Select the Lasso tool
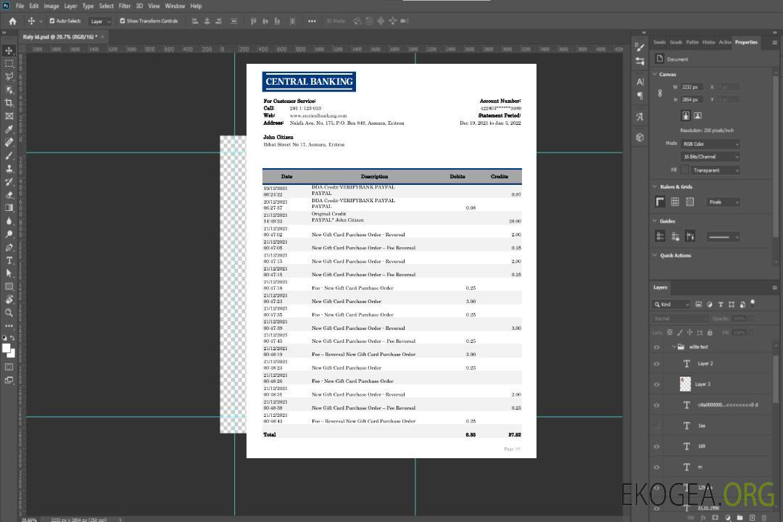 [x=9, y=76]
